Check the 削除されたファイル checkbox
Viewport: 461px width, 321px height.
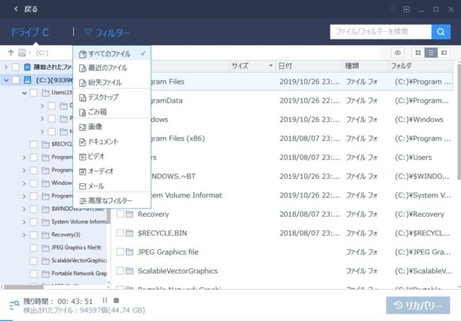point(15,67)
